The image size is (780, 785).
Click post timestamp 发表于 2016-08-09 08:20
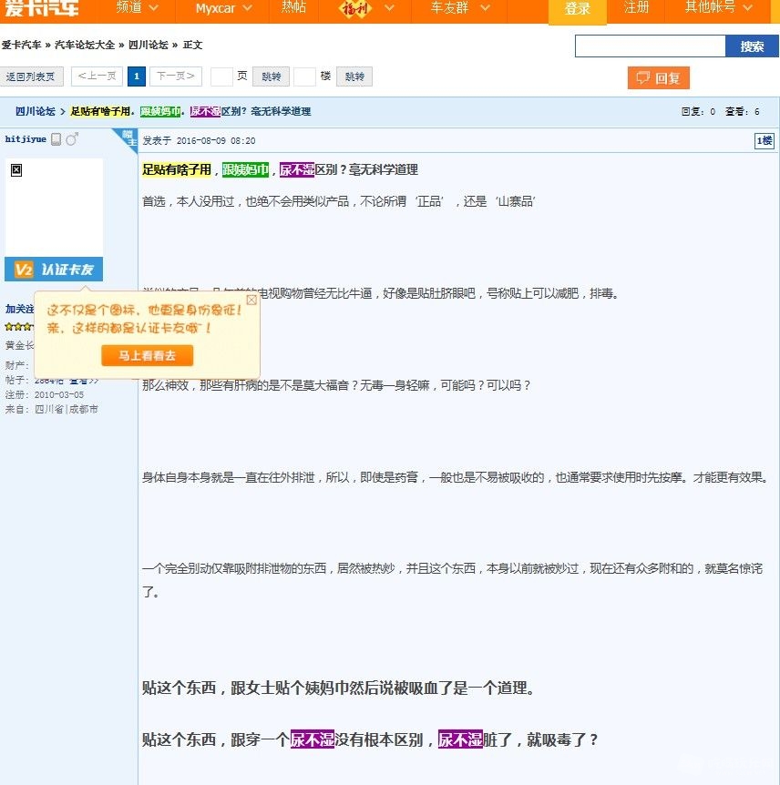point(199,140)
